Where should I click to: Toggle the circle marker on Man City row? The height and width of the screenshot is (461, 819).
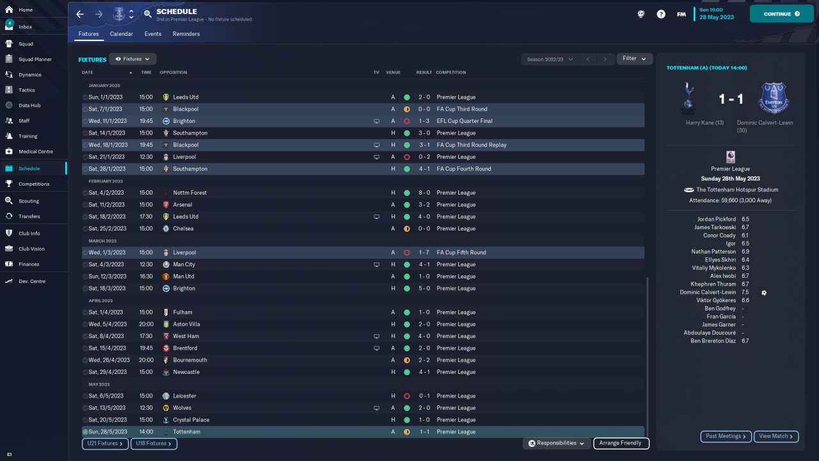pyautogui.click(x=85, y=264)
